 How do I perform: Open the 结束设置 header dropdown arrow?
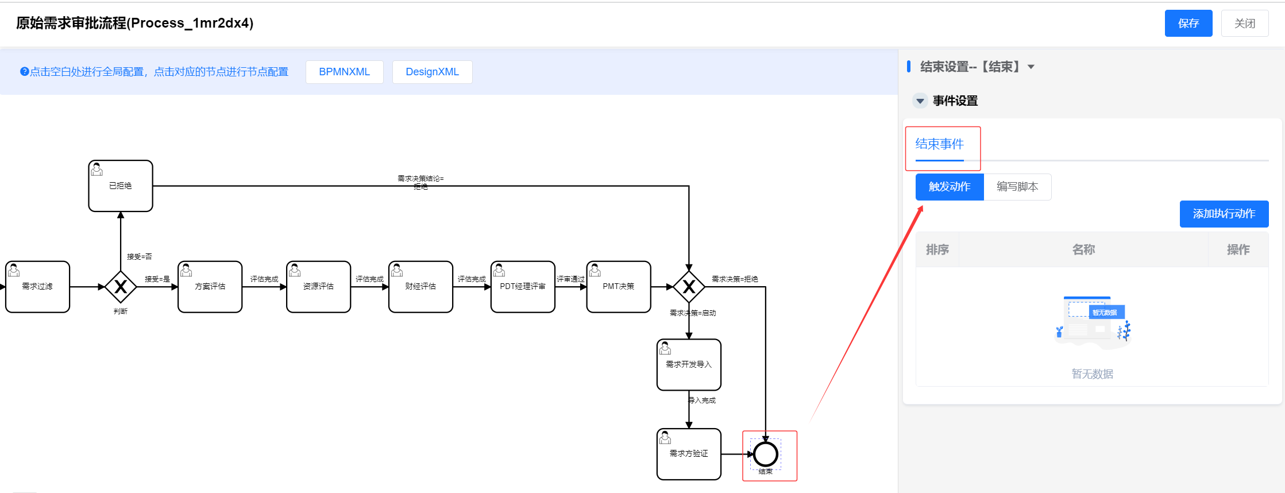(x=1031, y=67)
